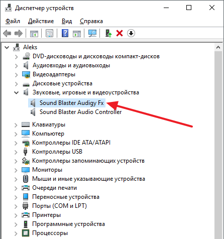
Task: Scan for hardware changes via monitor icon
Action: coord(92,33)
